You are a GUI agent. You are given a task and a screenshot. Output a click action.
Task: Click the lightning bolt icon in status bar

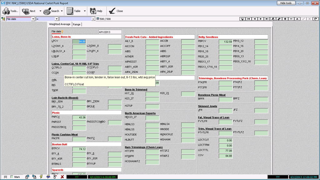(41, 177)
